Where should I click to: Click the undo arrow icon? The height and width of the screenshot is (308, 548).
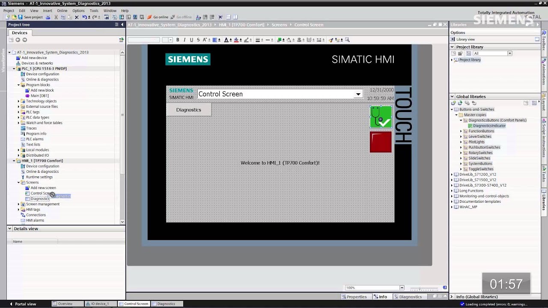pos(84,17)
